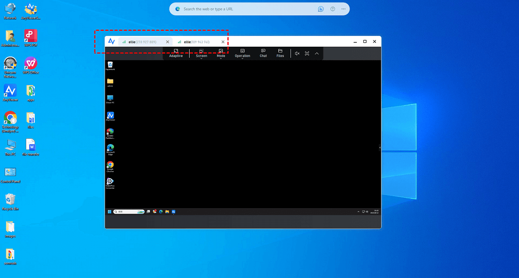Collapse the session toolbar with the up chevron

tap(317, 54)
